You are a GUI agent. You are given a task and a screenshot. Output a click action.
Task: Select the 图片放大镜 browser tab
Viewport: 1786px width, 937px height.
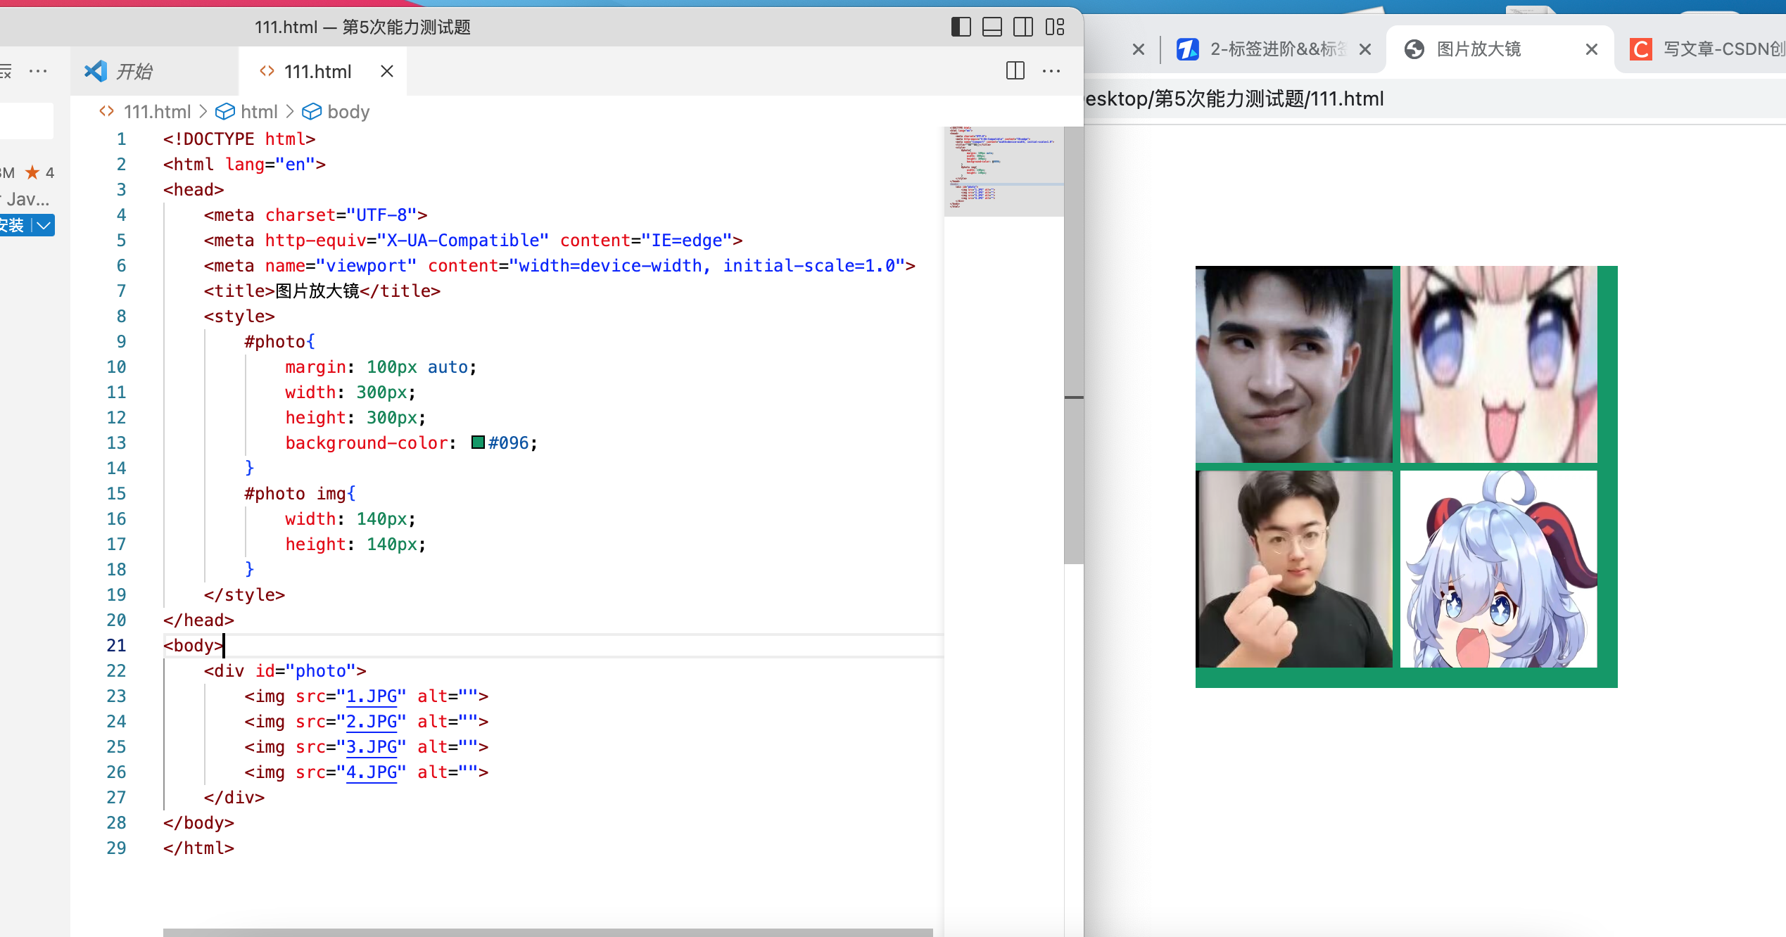[x=1499, y=49]
